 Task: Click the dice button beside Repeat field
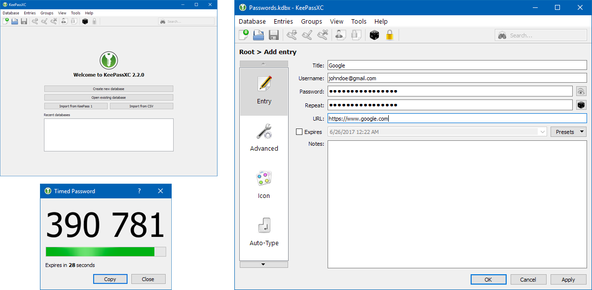(581, 105)
